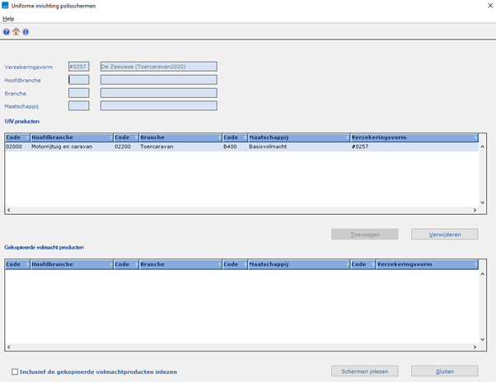Enable 'Inclusief de gekopieerde volmachtproducten inlezen' checkbox
This screenshot has width=496, height=382.
(x=15, y=371)
